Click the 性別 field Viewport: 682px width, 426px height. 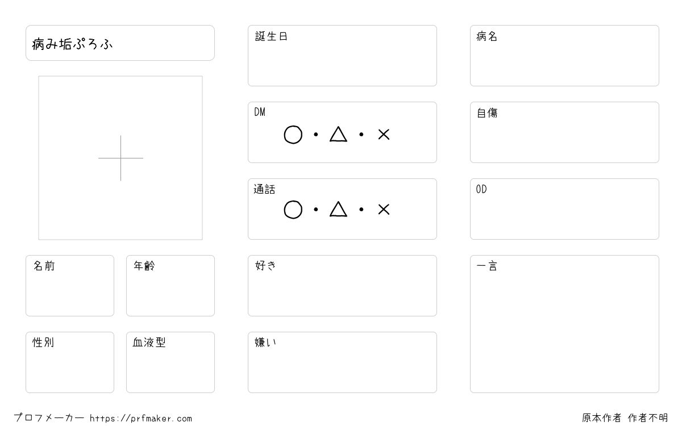[x=70, y=362]
